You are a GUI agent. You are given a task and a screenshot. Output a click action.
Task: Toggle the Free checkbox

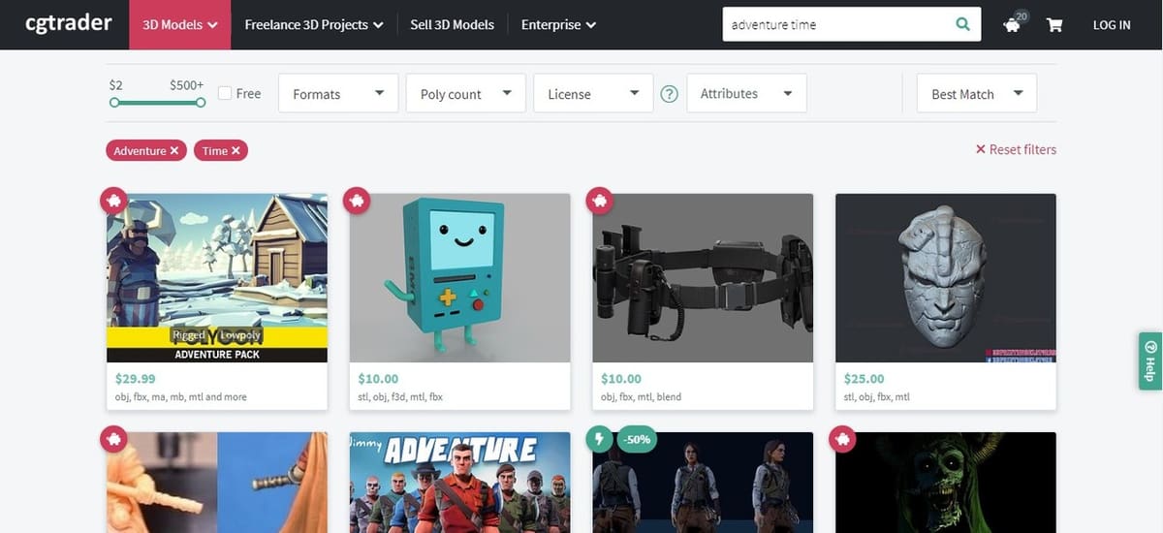tap(225, 93)
